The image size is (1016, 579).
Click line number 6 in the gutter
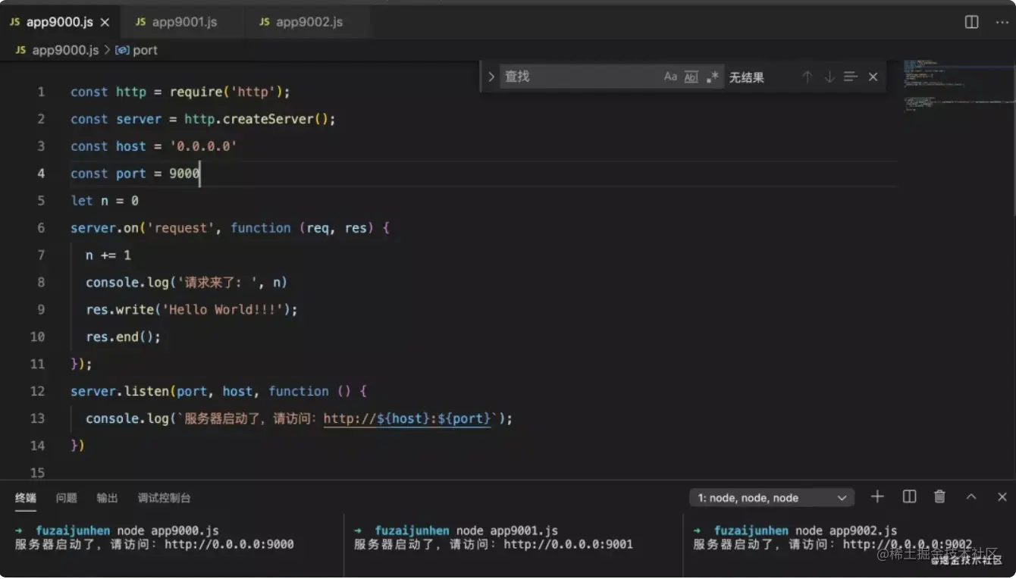tap(41, 227)
